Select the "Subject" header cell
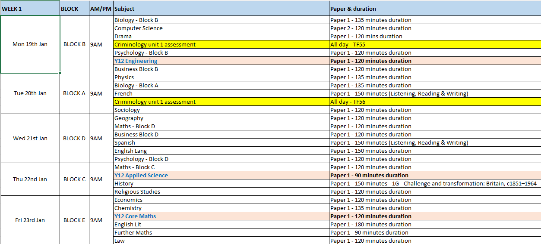This screenshot has height=244, width=541. pyautogui.click(x=221, y=9)
